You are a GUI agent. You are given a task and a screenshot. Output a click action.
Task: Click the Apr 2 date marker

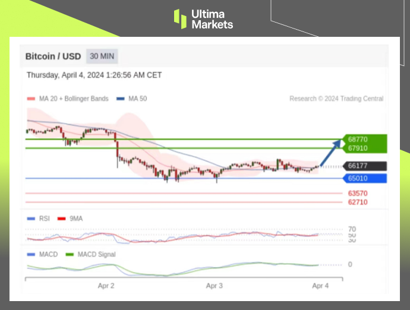pos(106,286)
